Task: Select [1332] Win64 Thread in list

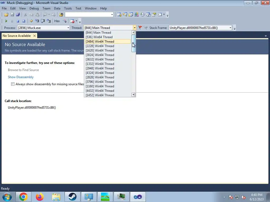Action: point(108,64)
